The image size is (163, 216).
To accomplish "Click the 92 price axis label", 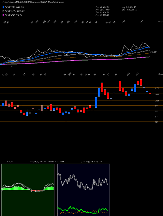I will (x=156, y=111).
